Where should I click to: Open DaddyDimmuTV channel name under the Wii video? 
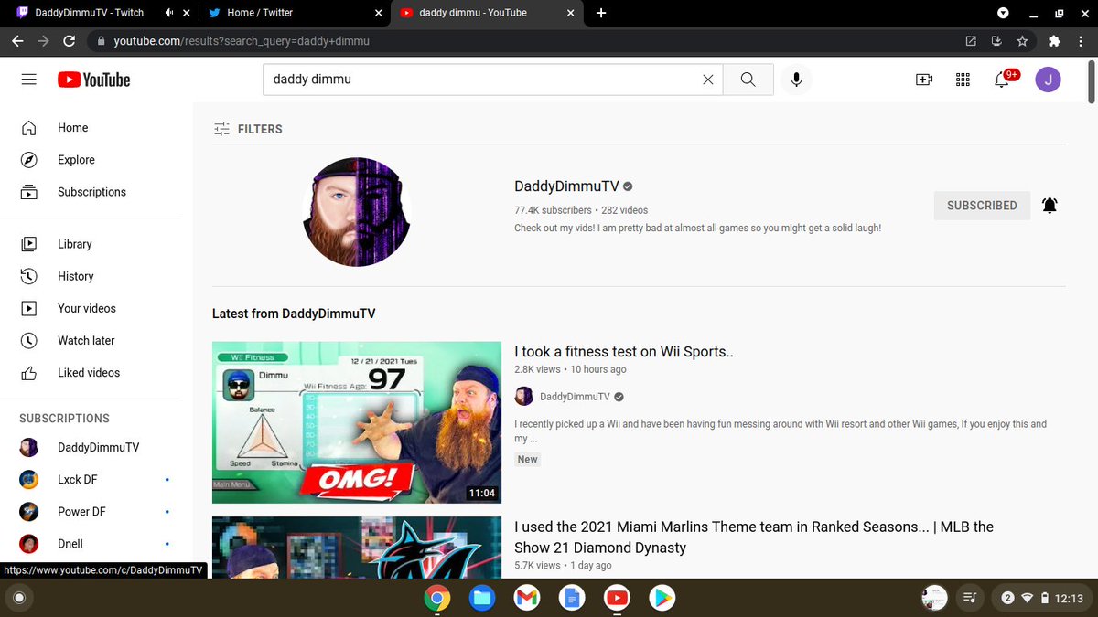click(575, 397)
